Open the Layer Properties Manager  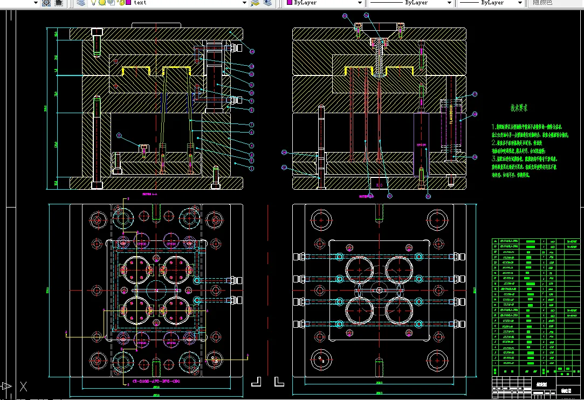tap(80, 3)
